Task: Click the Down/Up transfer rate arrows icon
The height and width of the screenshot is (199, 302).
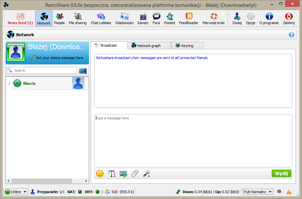Action: pos(178,192)
